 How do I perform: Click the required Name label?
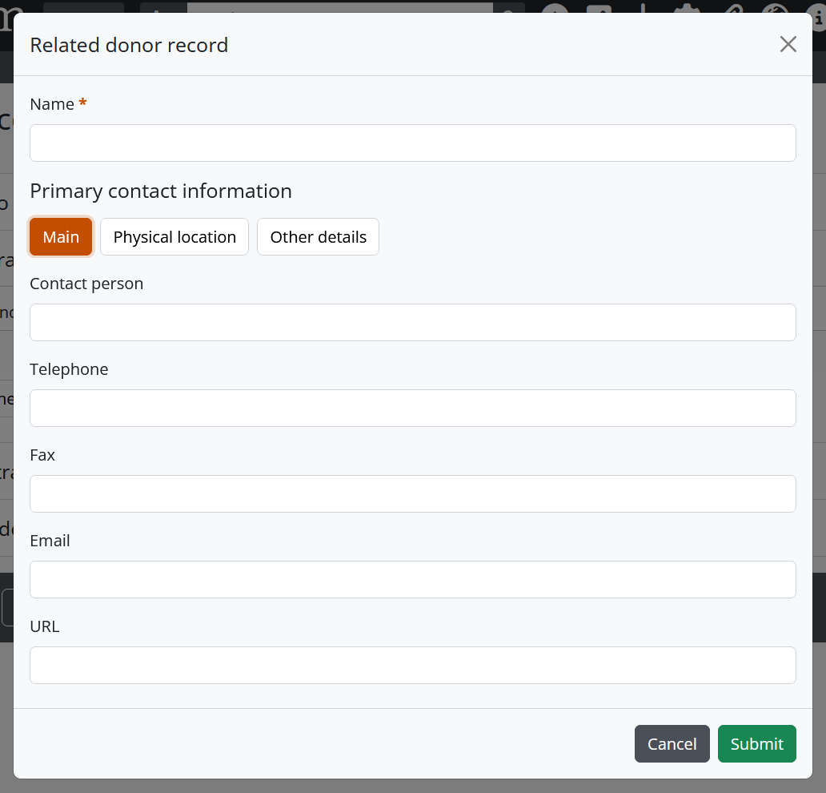(52, 104)
